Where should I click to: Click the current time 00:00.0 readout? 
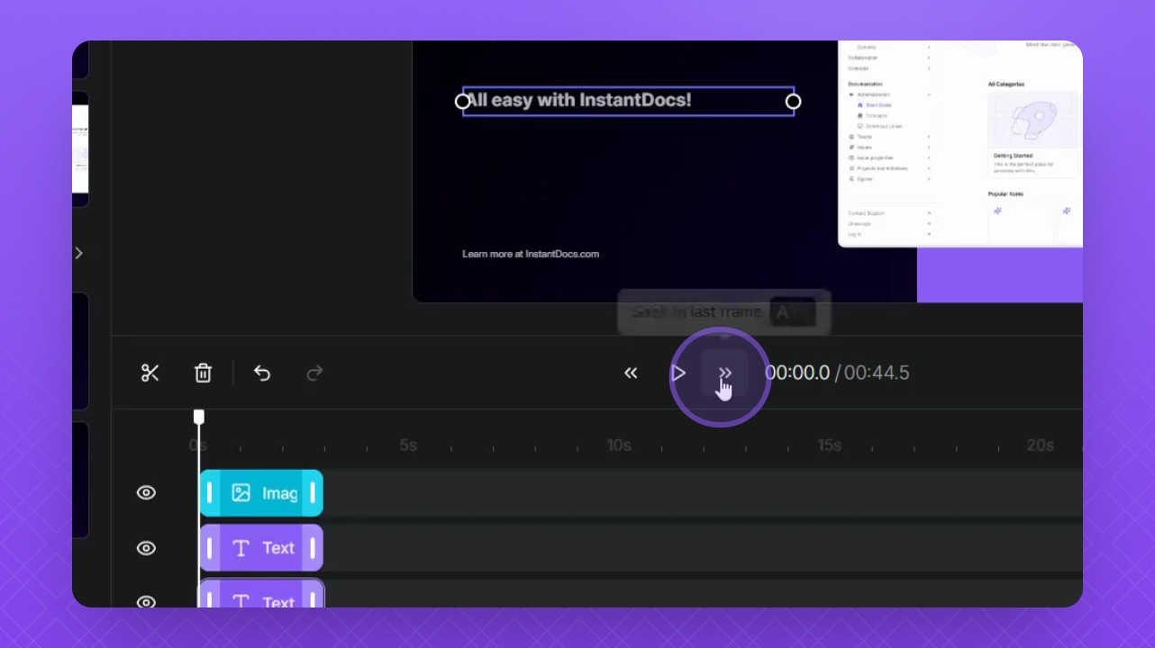pos(797,373)
